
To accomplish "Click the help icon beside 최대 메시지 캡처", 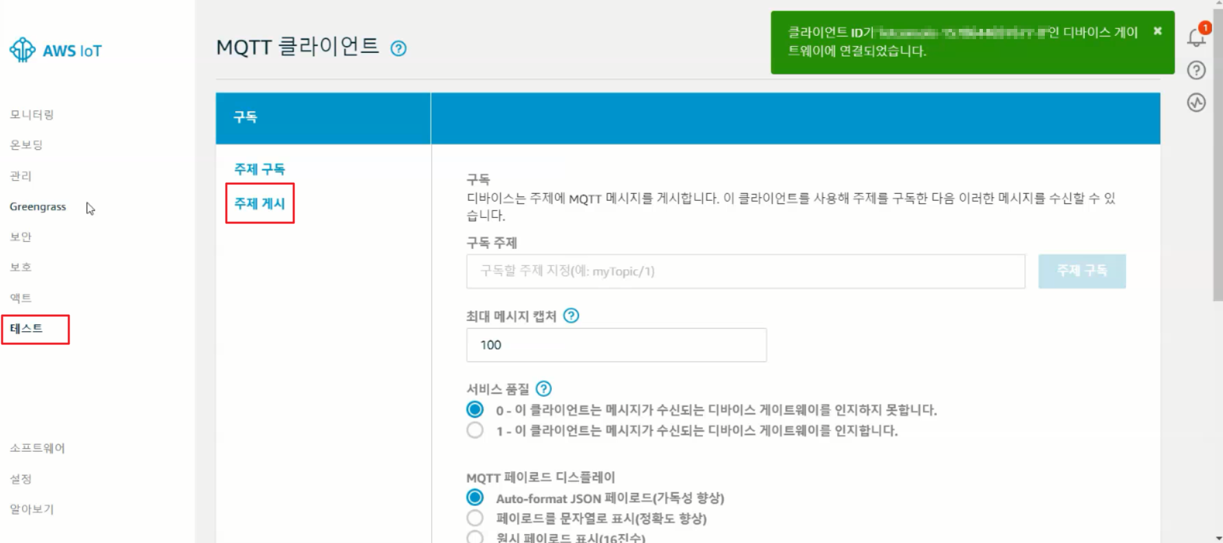I will (571, 315).
